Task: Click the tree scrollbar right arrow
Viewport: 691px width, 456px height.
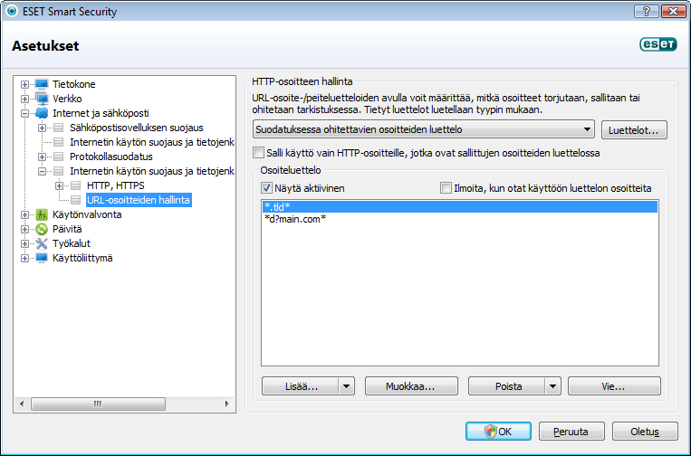Action: coord(226,404)
